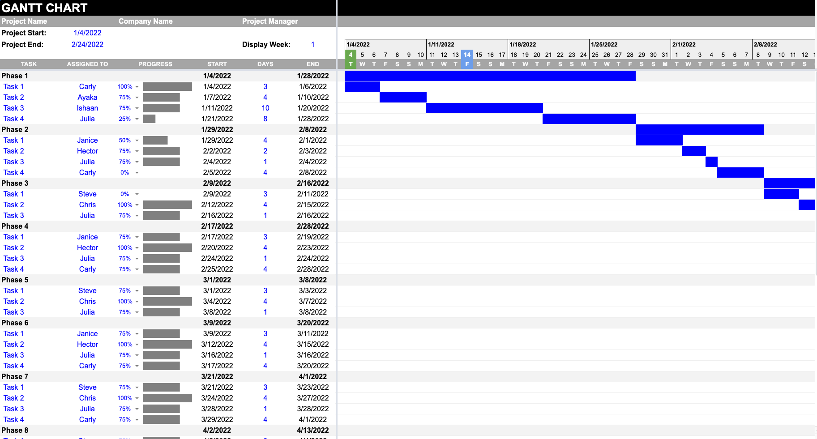817x439 pixels.
Task: Open Ayaka's 75% progress dropdown
Action: [x=137, y=97]
